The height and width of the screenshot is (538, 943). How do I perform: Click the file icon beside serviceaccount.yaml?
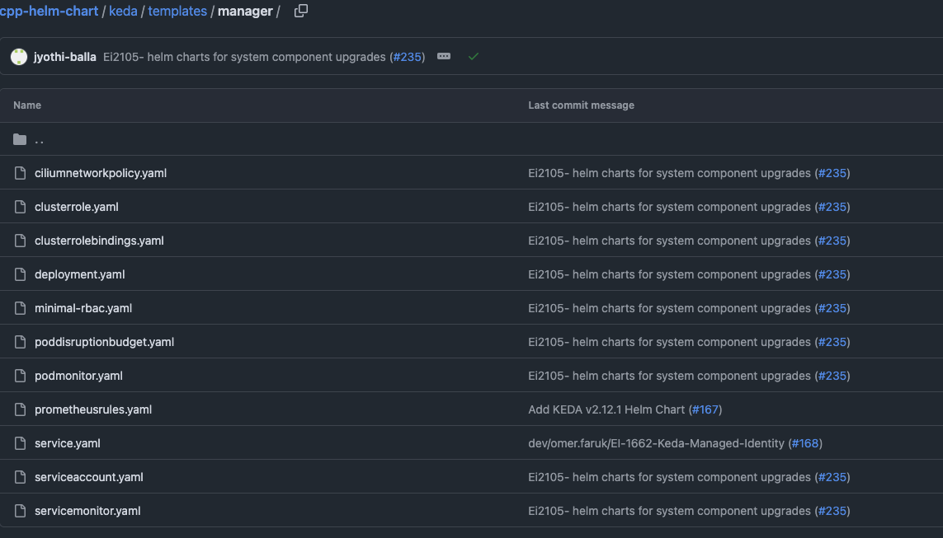[x=20, y=477]
